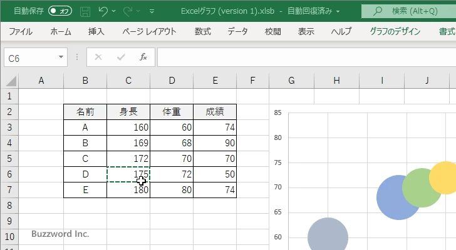Image resolution: width=456 pixels, height=250 pixels.
Task: Click the Save floppy disk icon
Action: coord(85,11)
